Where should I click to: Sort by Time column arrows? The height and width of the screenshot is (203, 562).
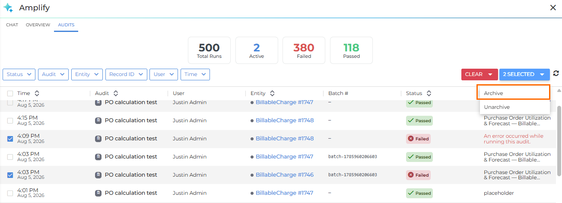pyautogui.click(x=37, y=93)
